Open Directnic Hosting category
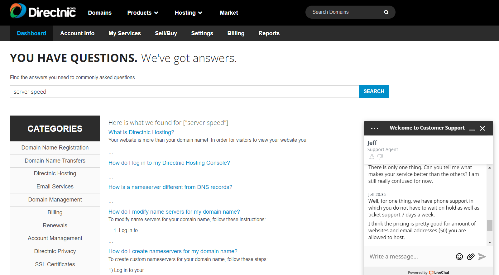 pos(55,173)
